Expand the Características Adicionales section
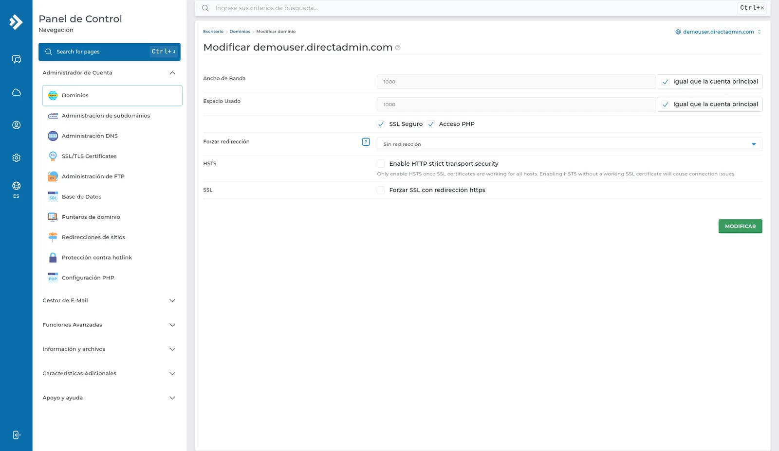Image resolution: width=779 pixels, height=451 pixels. coord(109,374)
